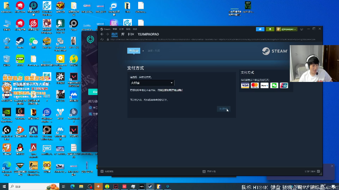The width and height of the screenshot is (339, 190).
Task: Expand the yjjimpaopao account dropdown
Action: coord(287,29)
